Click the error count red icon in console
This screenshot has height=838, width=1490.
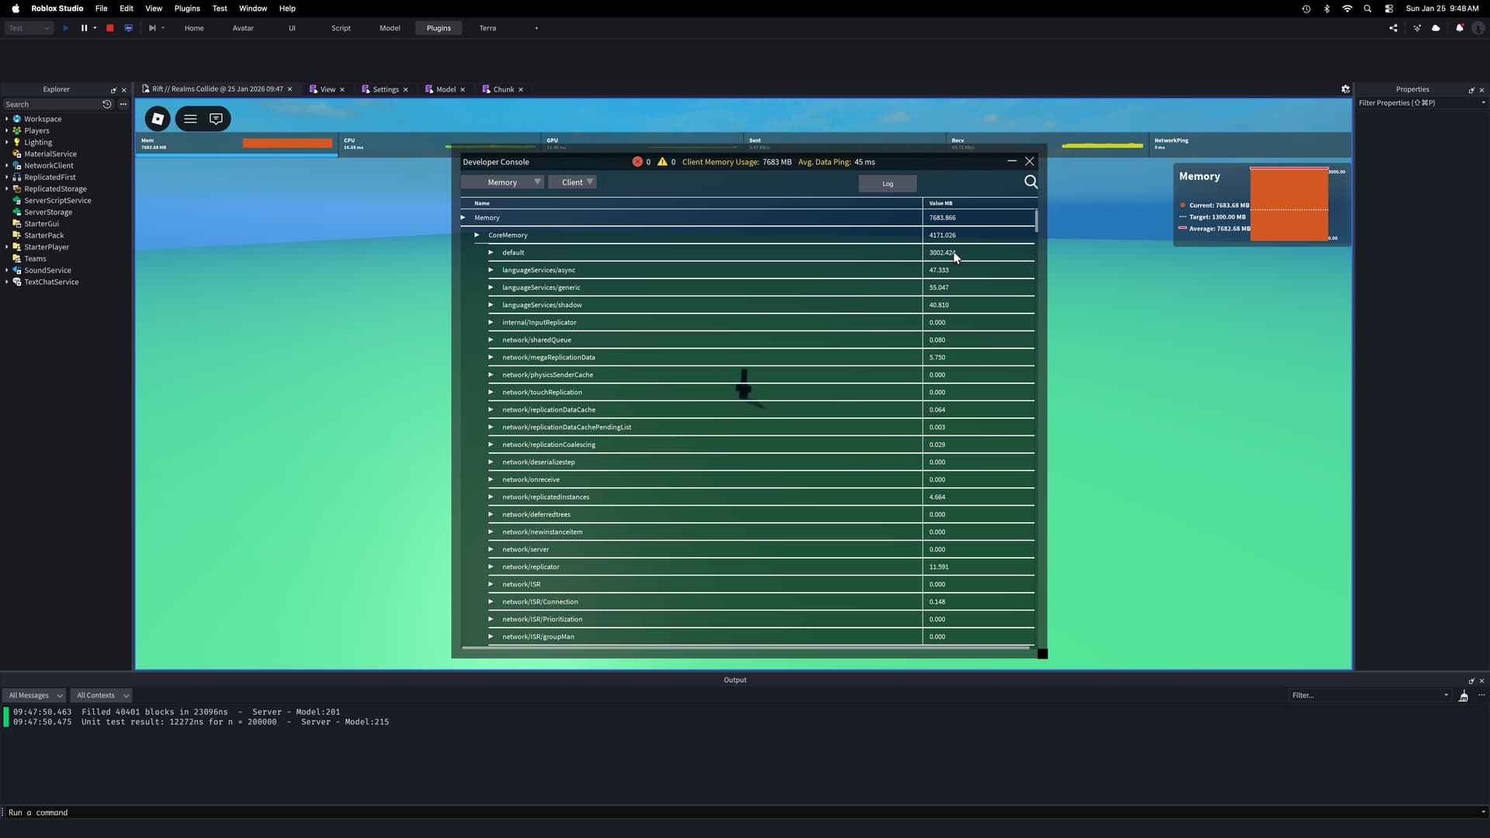click(x=637, y=161)
